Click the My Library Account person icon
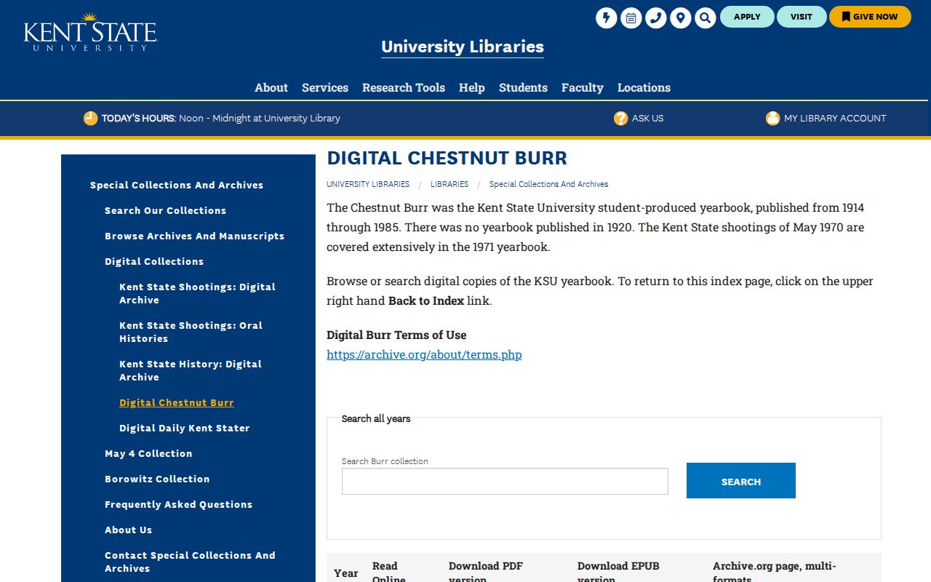Screen dimensions: 931x582 (772, 118)
